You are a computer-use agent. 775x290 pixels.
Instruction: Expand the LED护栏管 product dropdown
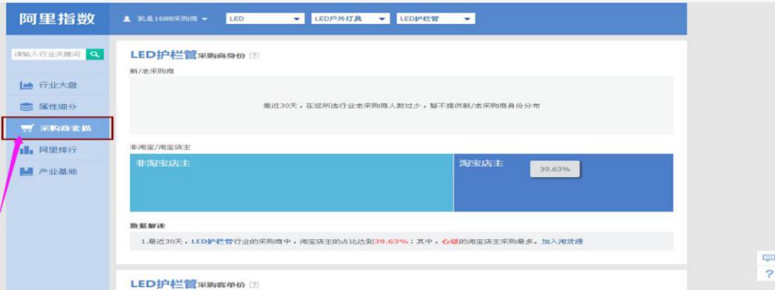coord(435,19)
